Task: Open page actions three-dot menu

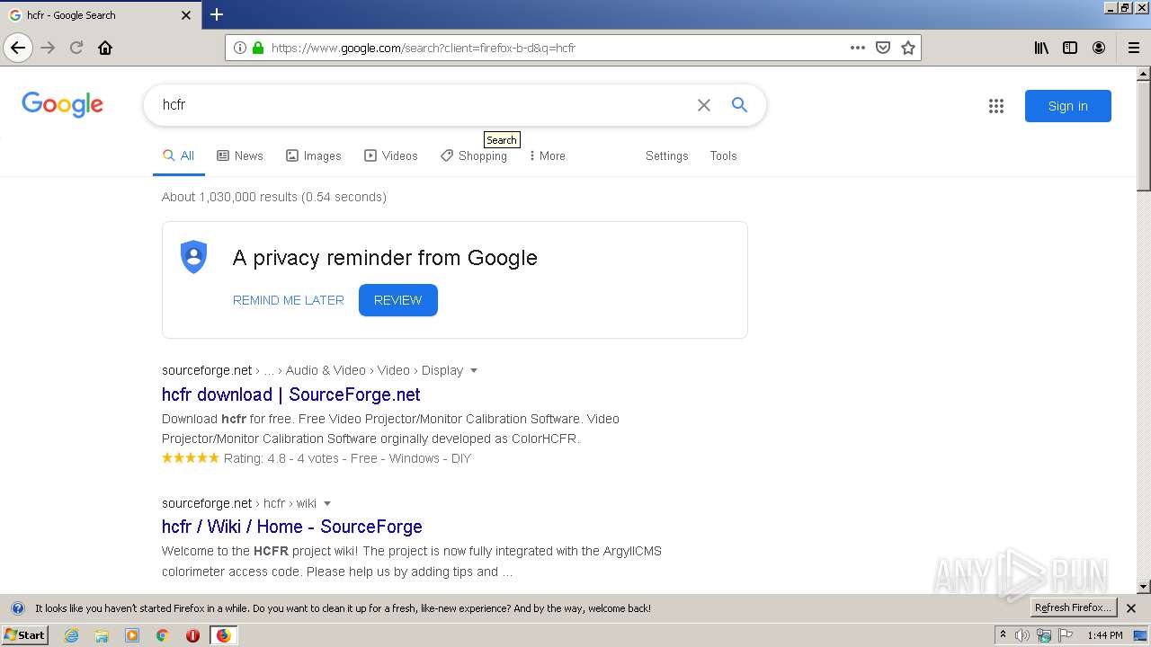Action: click(858, 48)
